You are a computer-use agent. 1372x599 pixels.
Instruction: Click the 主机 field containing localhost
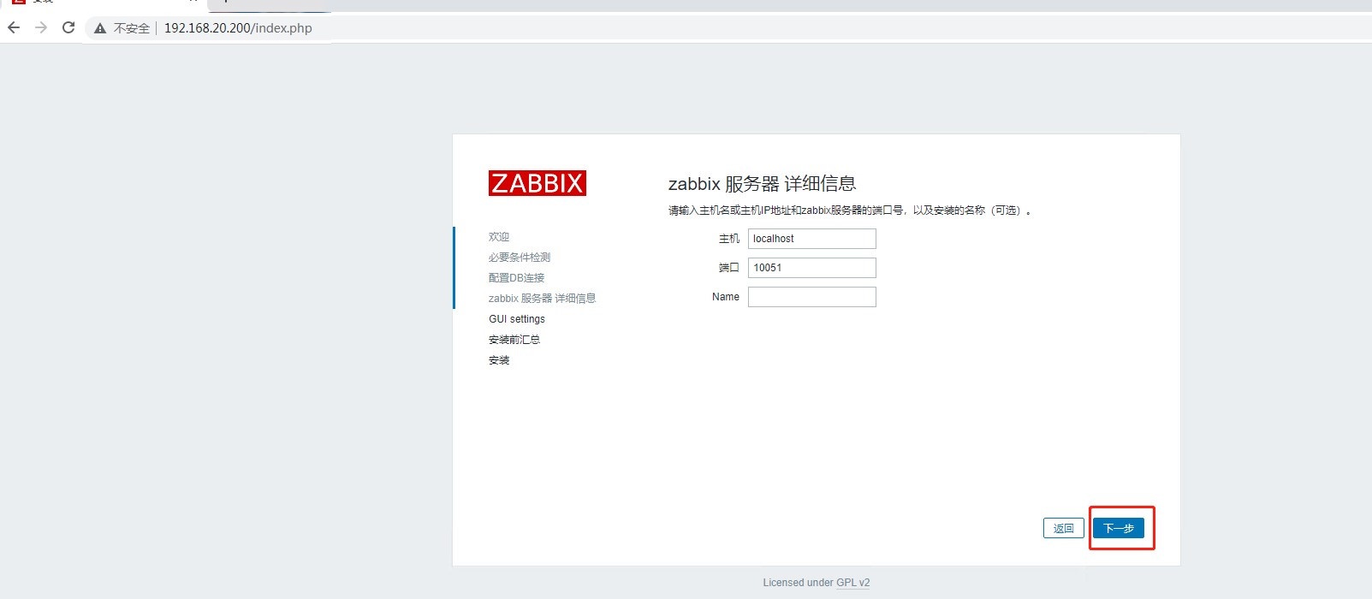click(x=812, y=239)
